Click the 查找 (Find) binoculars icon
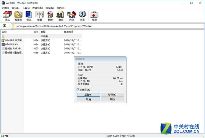This screenshot has width=205, height=138. point(60,14)
